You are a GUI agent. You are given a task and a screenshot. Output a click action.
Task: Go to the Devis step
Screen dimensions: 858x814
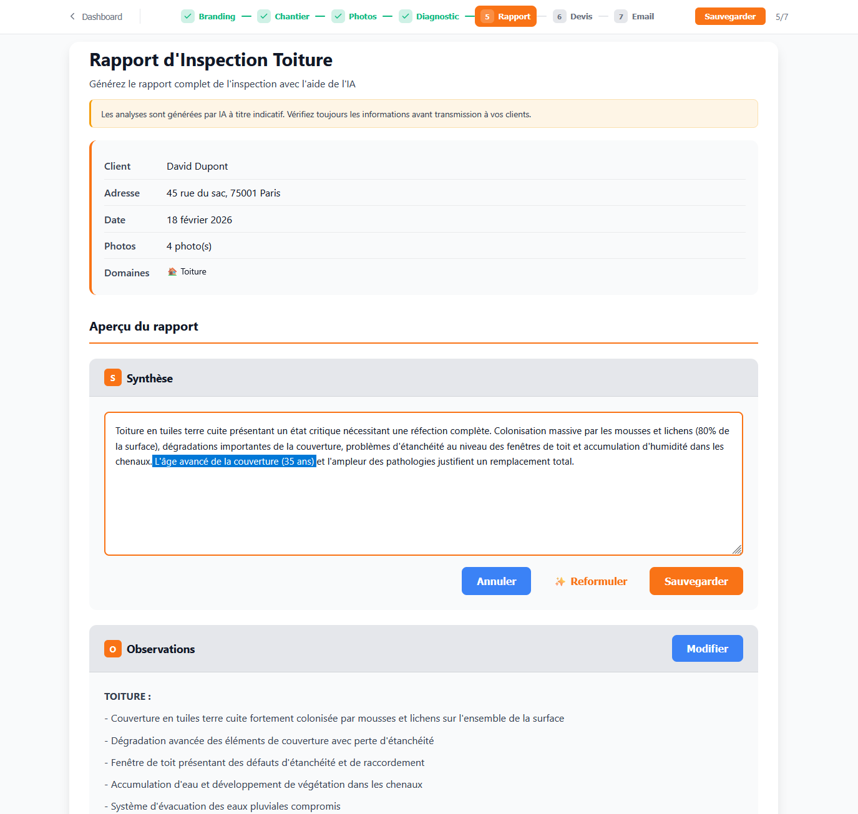pyautogui.click(x=580, y=17)
